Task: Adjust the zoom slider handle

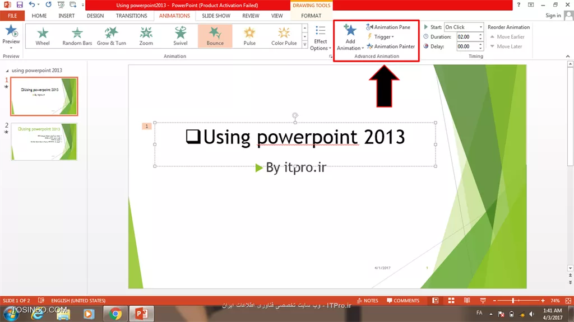Action: pos(513,300)
